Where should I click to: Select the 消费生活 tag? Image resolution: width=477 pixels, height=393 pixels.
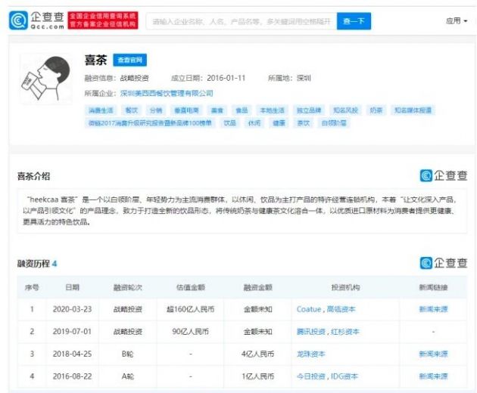101,110
